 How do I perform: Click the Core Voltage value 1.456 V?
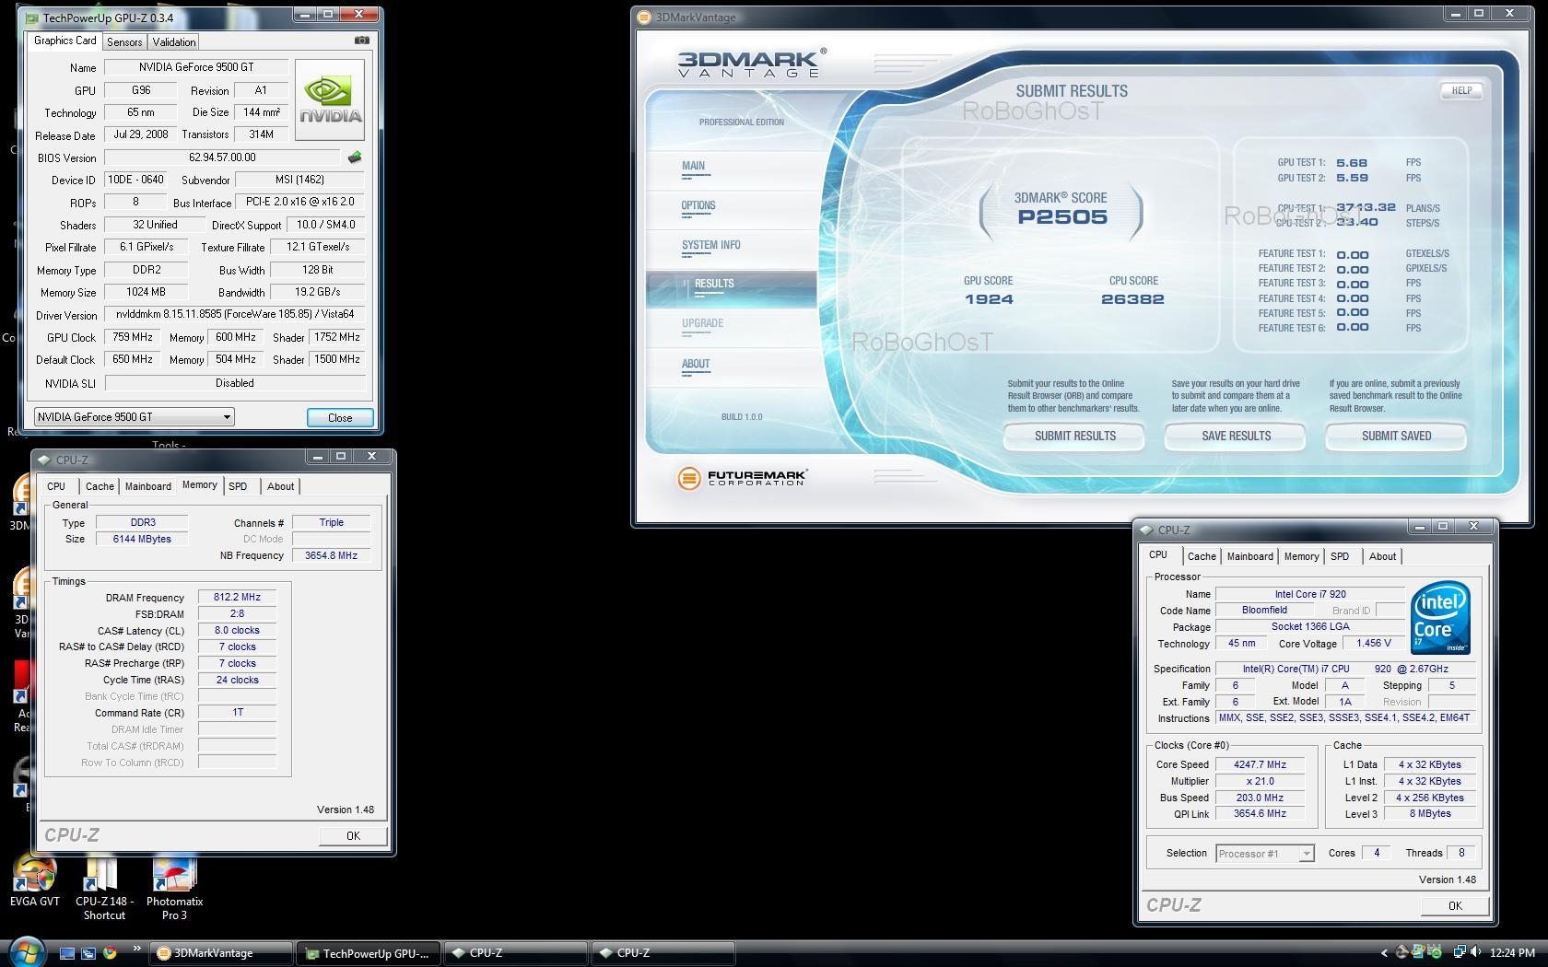1373,643
